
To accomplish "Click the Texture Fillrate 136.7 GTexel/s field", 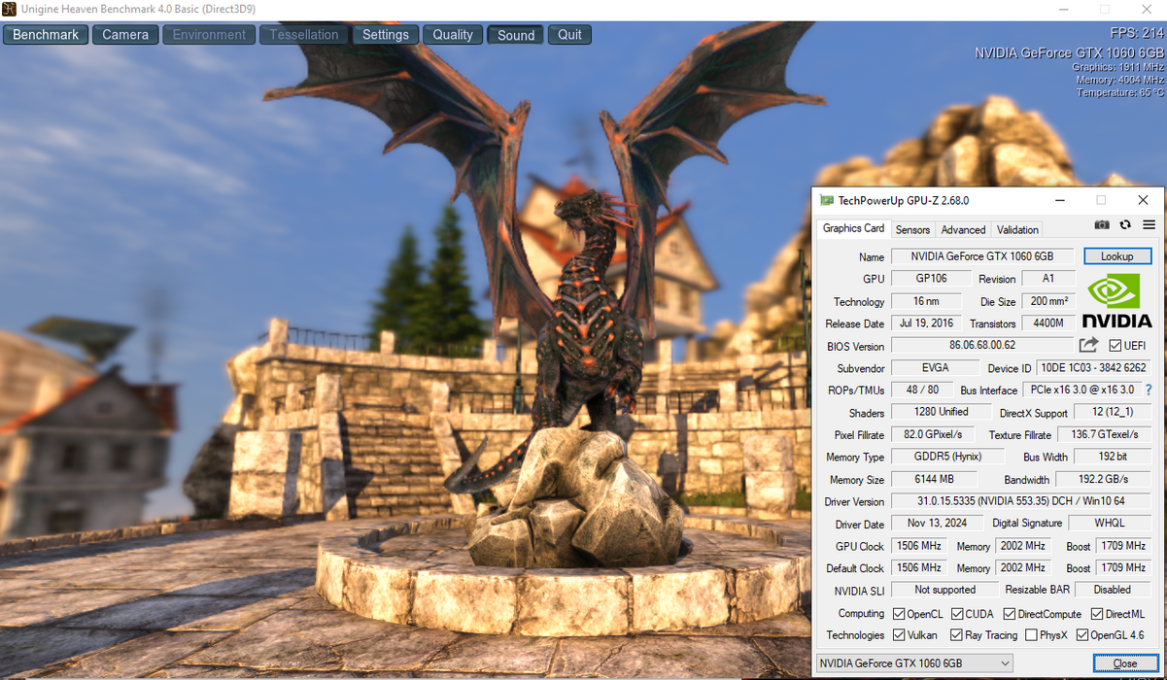I will pyautogui.click(x=1105, y=434).
